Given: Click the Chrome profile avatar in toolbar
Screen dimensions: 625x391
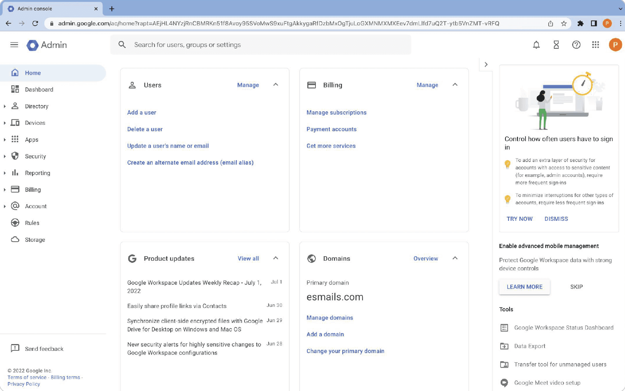Looking at the screenshot, I should coord(607,23).
